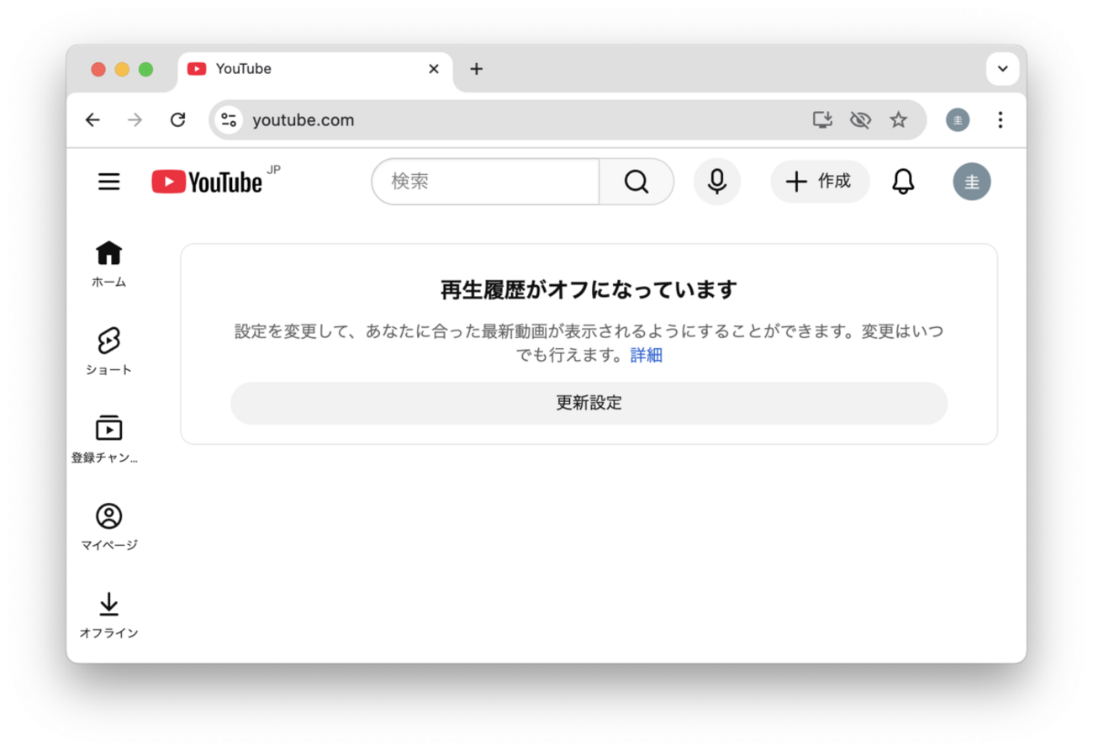Open 登録チャンネル subscriptions in the sidebar
1093x751 pixels.
point(108,439)
